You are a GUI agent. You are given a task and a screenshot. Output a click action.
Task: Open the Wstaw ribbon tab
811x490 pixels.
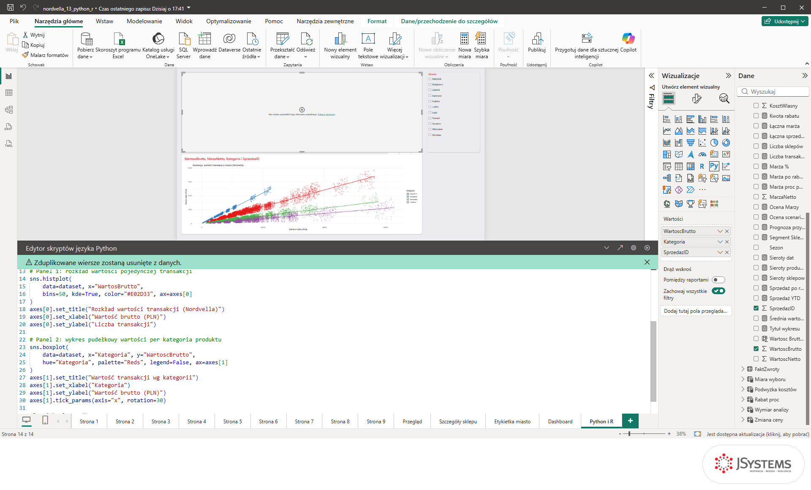(104, 21)
